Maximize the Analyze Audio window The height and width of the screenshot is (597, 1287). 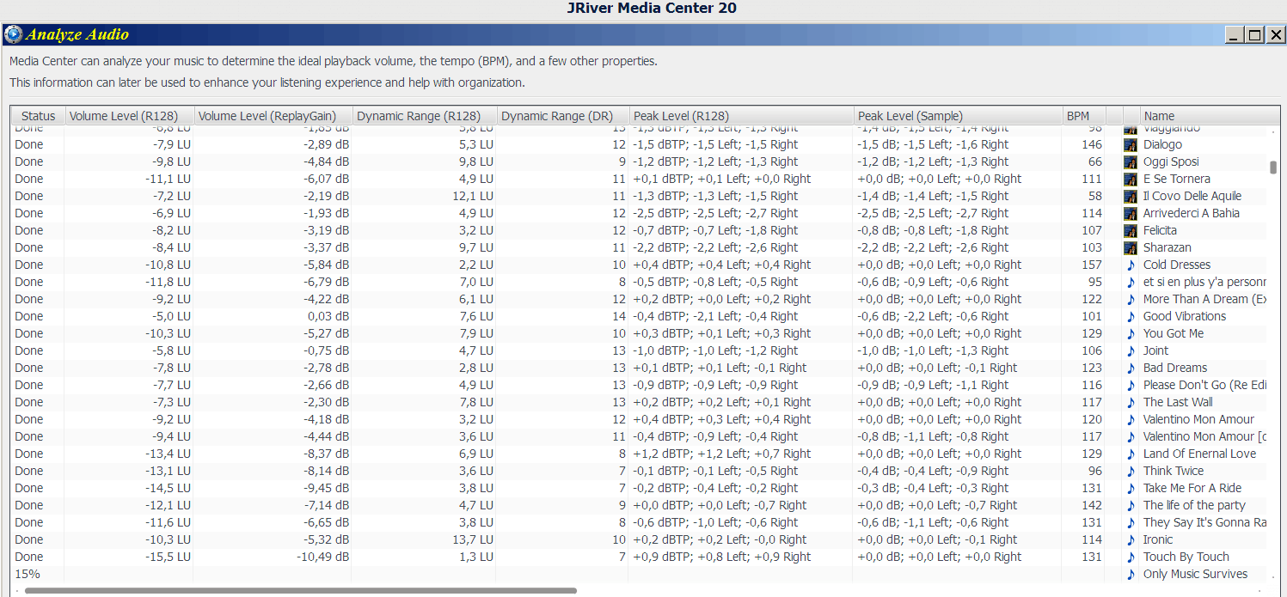coord(1255,35)
